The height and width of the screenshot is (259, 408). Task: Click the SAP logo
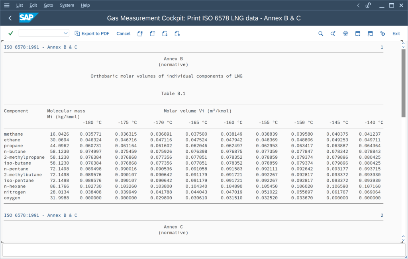pos(29,18)
